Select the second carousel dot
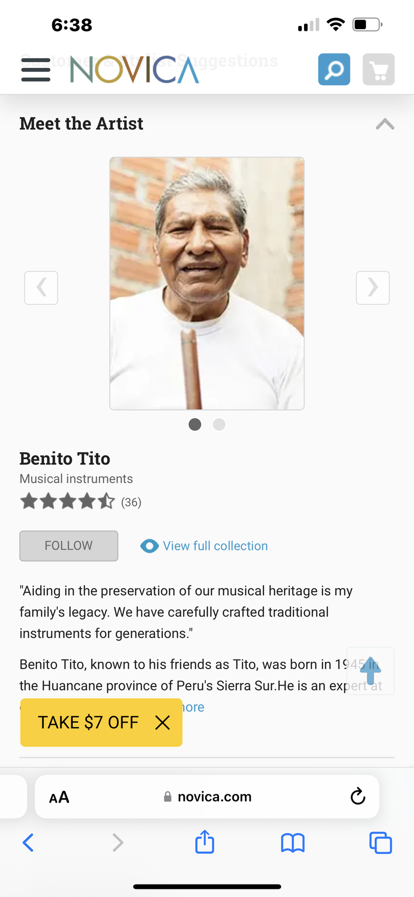 pyautogui.click(x=219, y=425)
